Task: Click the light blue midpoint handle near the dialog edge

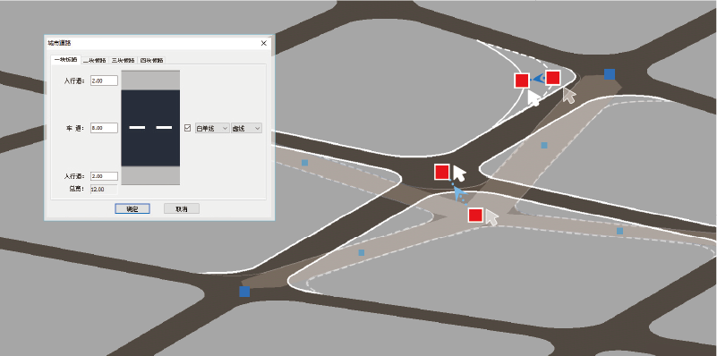Action: 304,163
